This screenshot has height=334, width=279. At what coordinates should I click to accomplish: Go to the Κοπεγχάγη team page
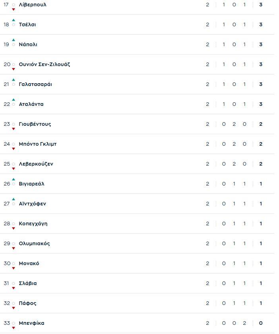pos(33,224)
